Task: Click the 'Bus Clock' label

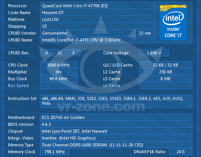Action: click(x=18, y=79)
